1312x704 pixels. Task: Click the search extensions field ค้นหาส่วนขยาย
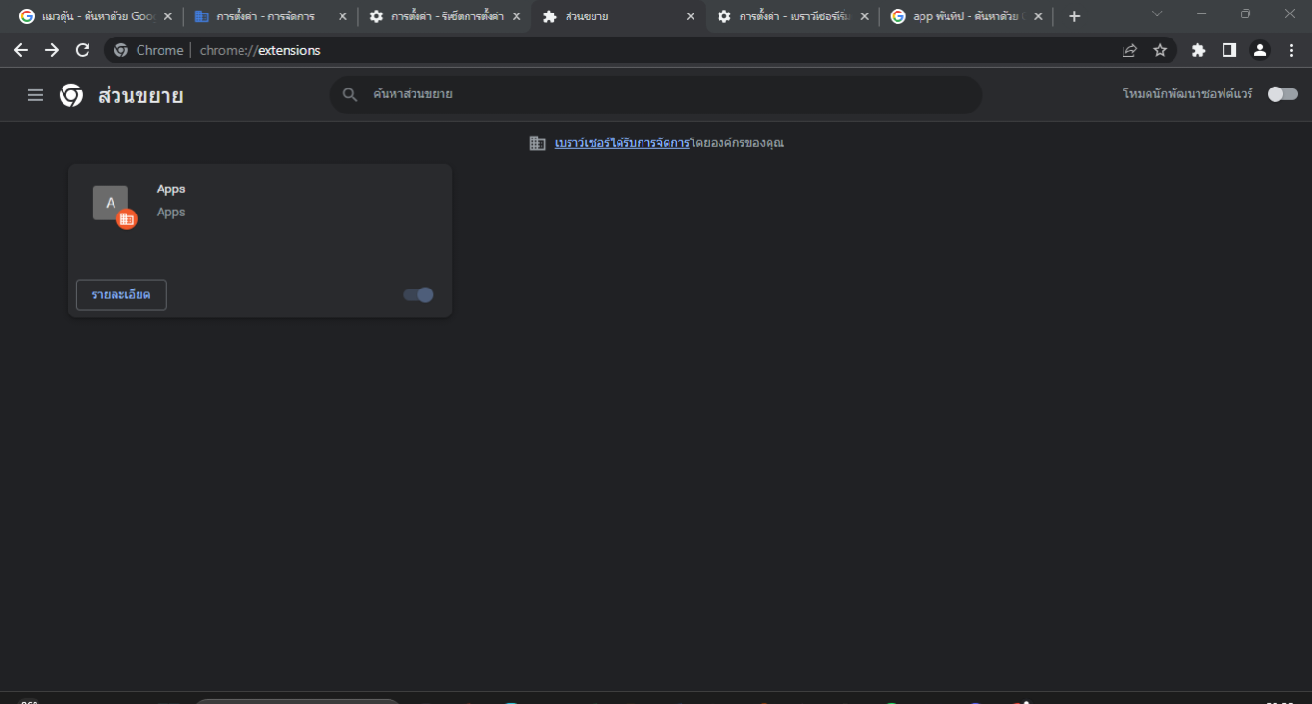[656, 95]
